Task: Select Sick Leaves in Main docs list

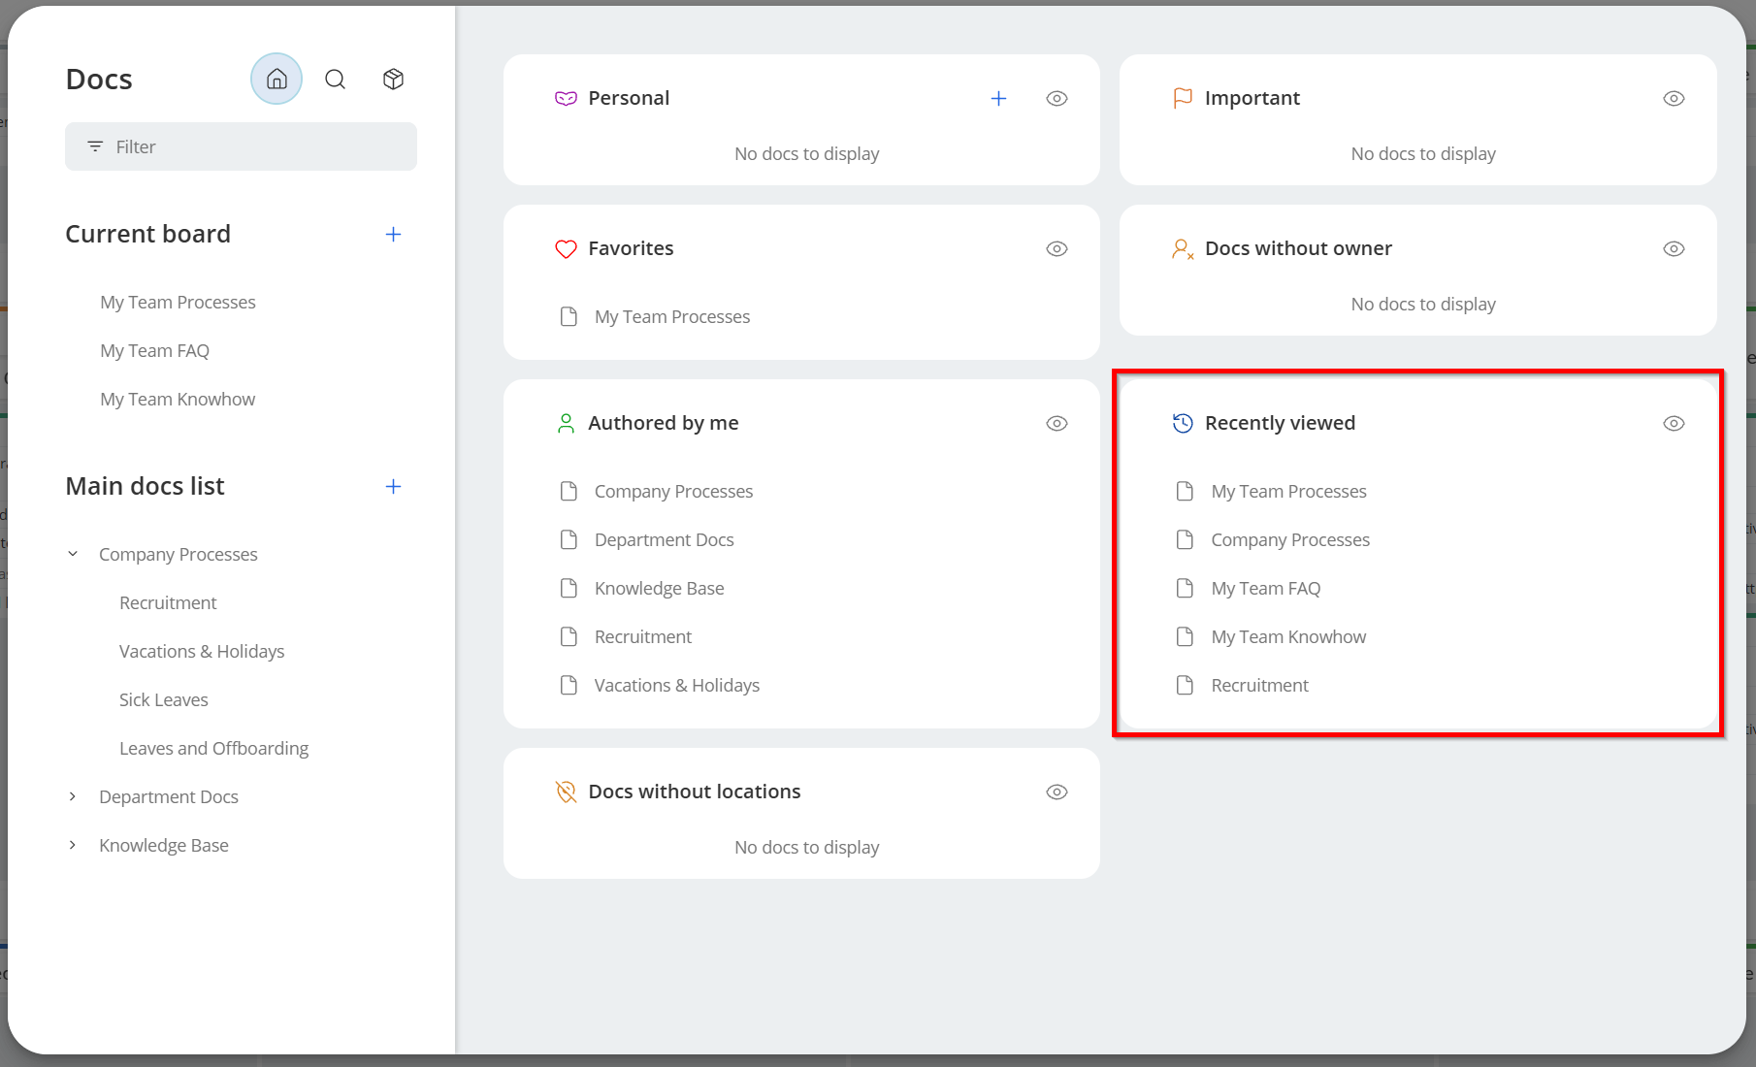Action: (x=163, y=700)
